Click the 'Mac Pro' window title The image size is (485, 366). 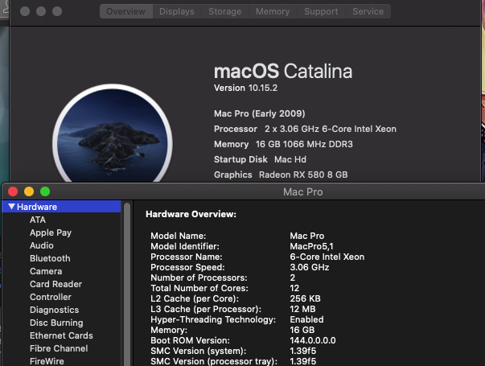tap(303, 191)
